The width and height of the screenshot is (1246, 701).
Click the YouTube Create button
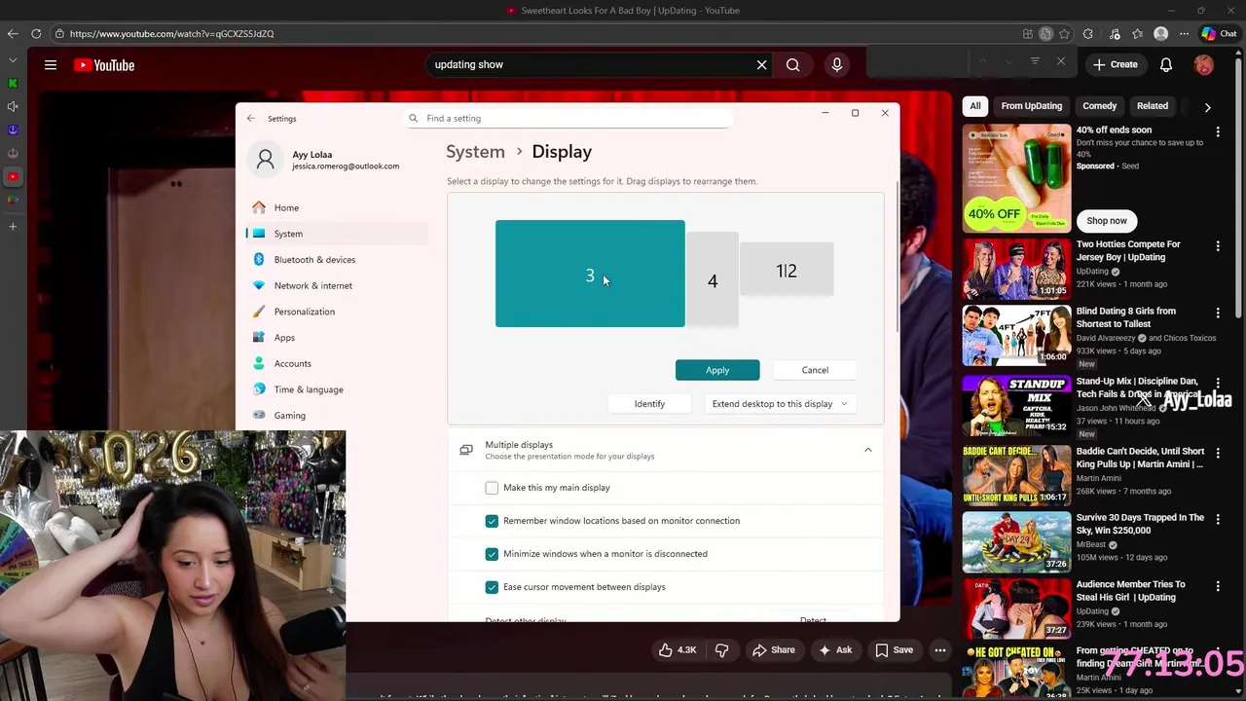point(1116,65)
